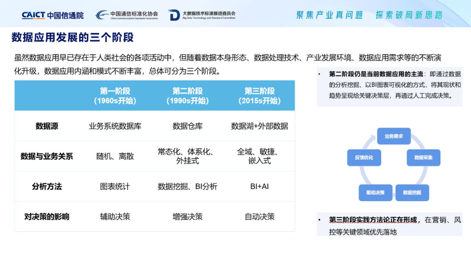This screenshot has height=260, width=471.
Task: Click the BI+AI table cell
Action: coord(259,186)
